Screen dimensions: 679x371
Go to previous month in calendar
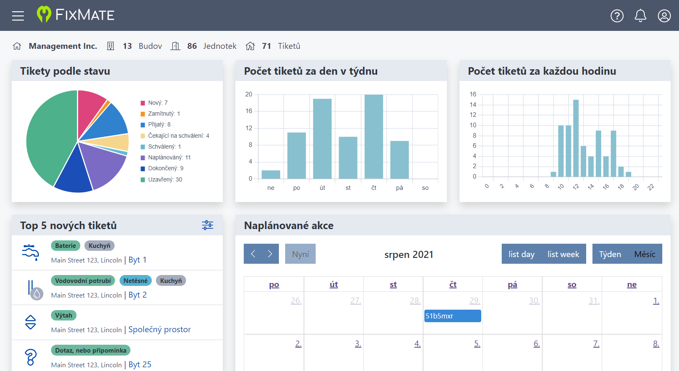253,254
